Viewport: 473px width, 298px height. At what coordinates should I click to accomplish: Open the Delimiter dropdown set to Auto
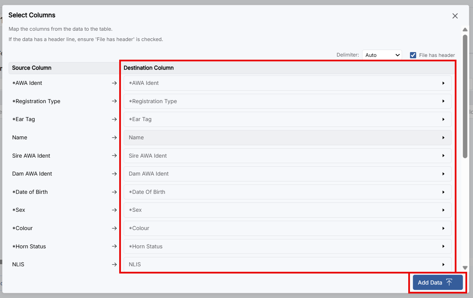(382, 55)
